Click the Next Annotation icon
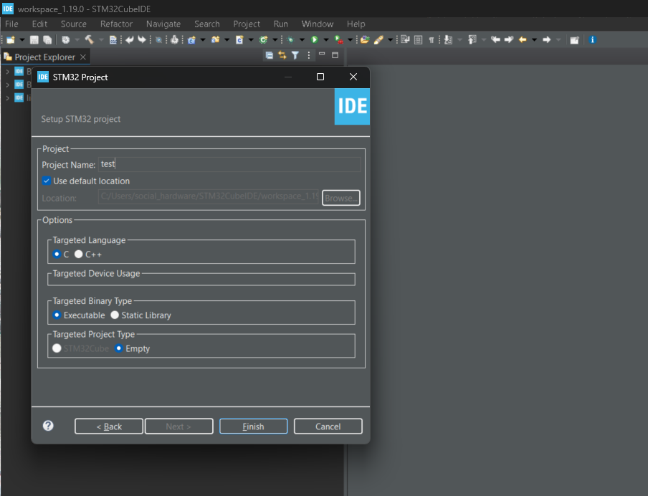This screenshot has height=496, width=648. tap(448, 39)
